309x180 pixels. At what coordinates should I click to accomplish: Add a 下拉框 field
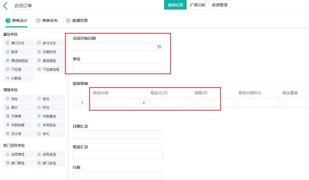[x=19, y=69]
